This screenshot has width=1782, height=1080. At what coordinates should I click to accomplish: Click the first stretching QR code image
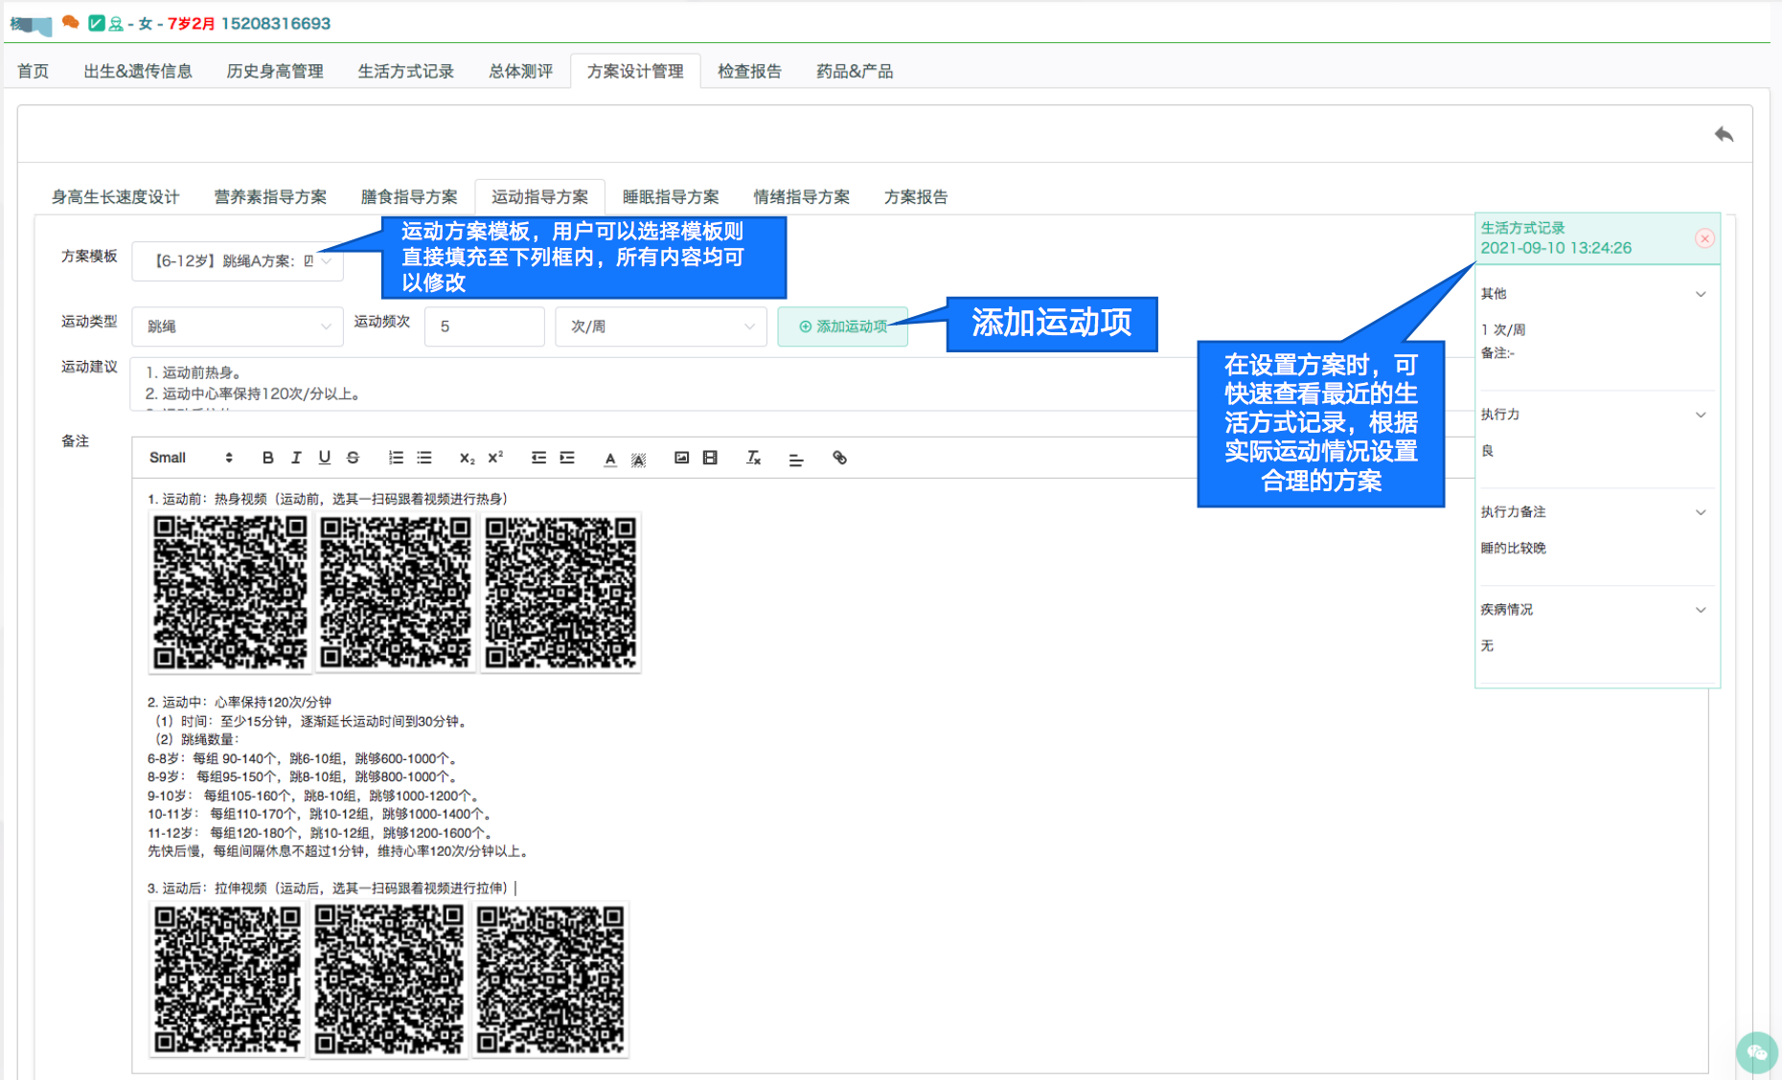tap(227, 979)
